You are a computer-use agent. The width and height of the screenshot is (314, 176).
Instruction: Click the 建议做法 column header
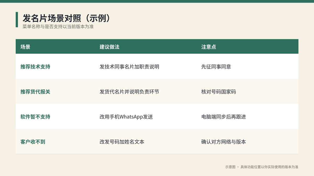[x=109, y=47]
